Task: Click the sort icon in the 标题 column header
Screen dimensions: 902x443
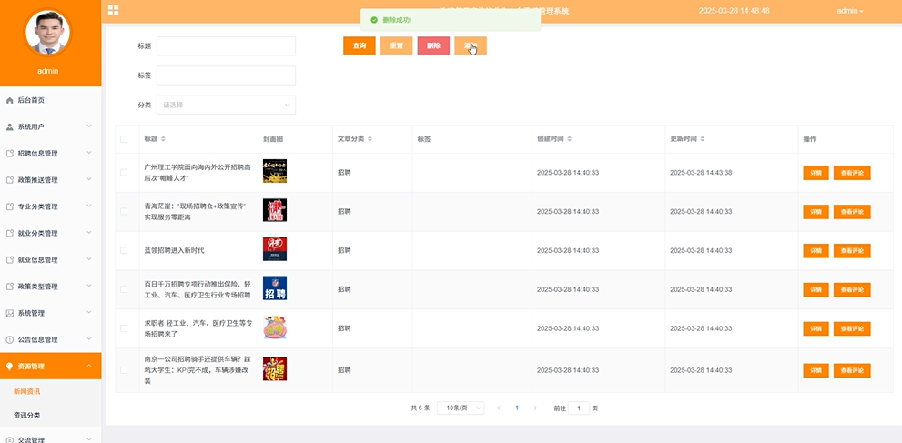Action: [164, 139]
